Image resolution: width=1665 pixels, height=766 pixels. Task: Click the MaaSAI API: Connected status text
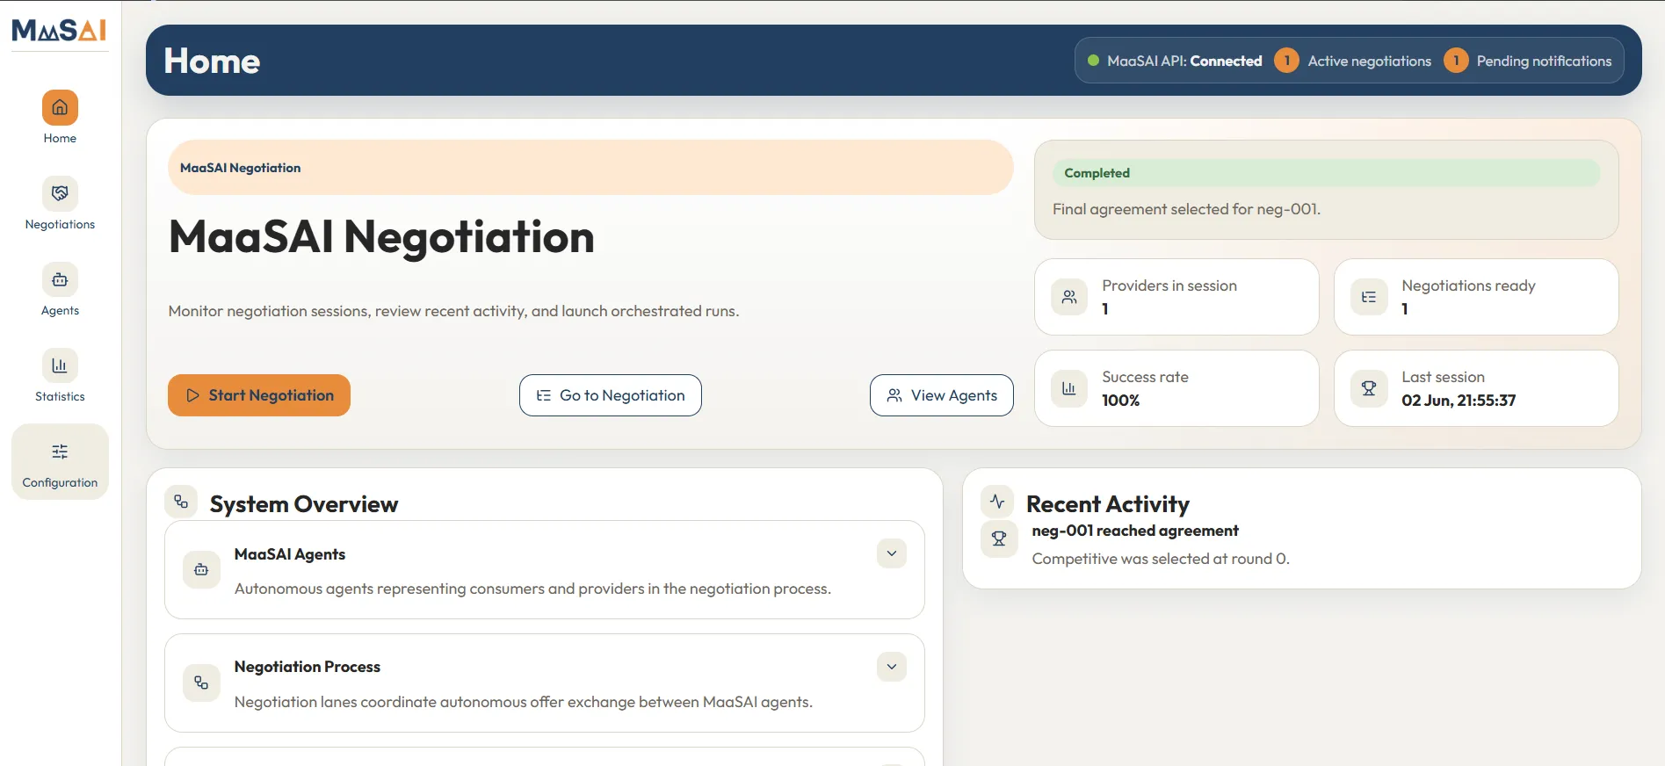pyautogui.click(x=1184, y=61)
